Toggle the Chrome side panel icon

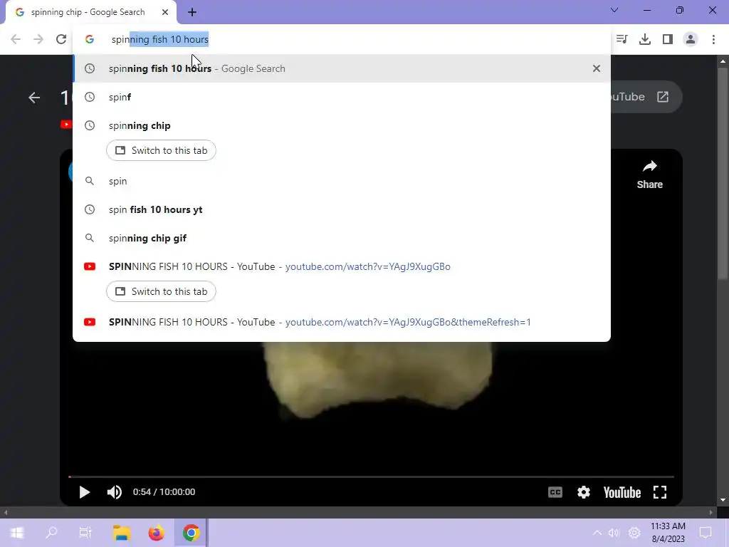coord(668,39)
